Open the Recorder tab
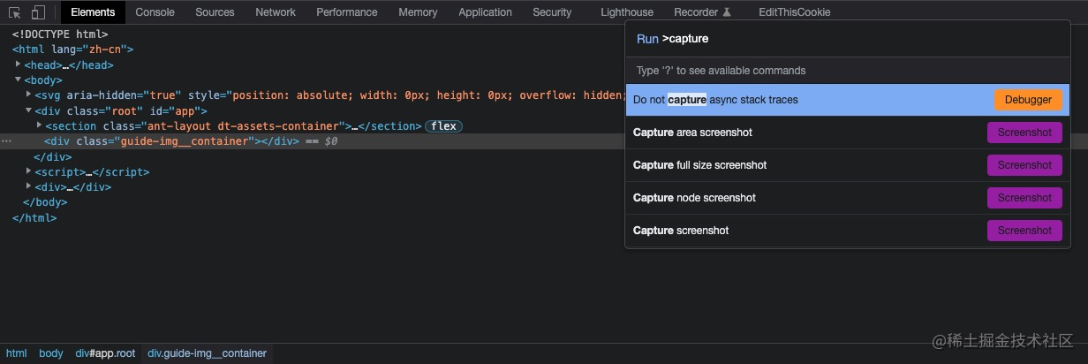 [x=702, y=12]
